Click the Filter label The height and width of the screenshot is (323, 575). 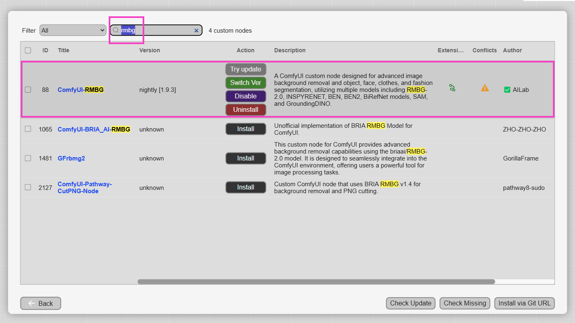[29, 31]
